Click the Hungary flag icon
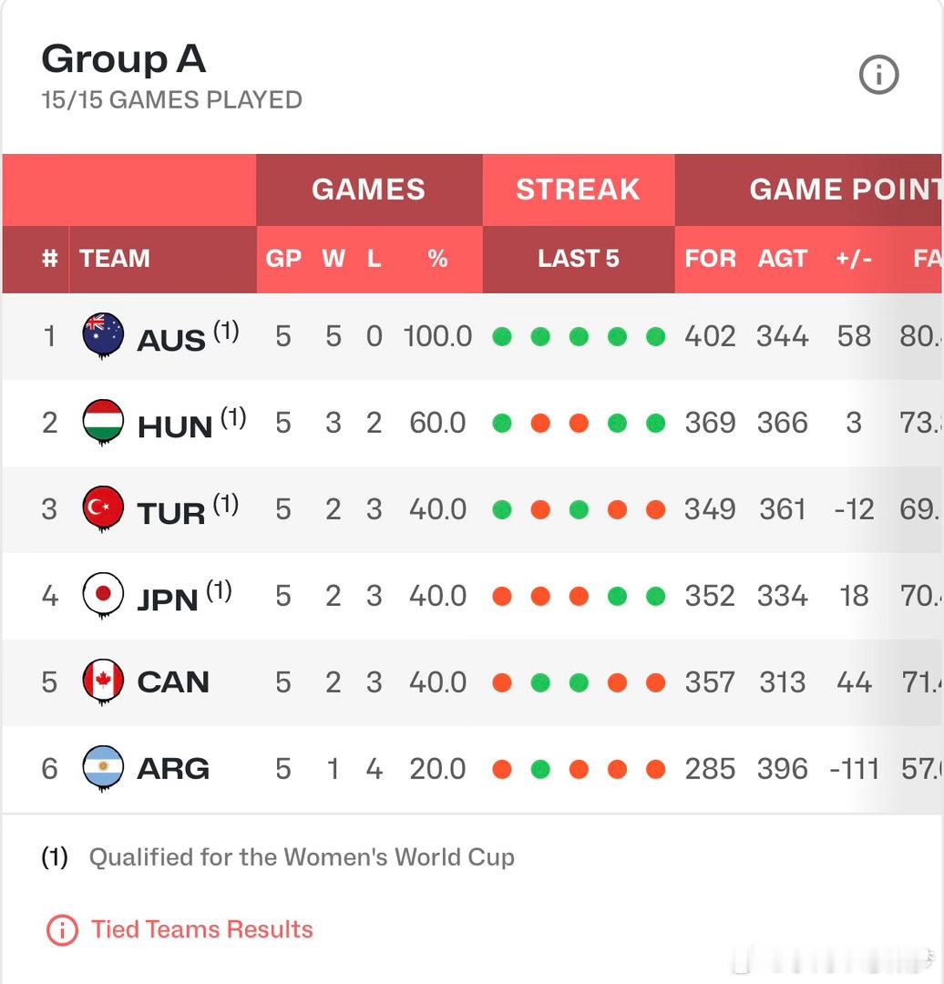944x984 pixels. click(x=103, y=423)
